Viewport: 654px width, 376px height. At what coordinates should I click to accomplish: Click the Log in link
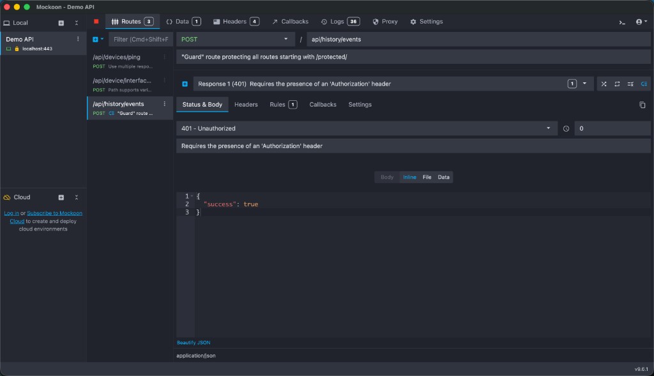(x=11, y=213)
